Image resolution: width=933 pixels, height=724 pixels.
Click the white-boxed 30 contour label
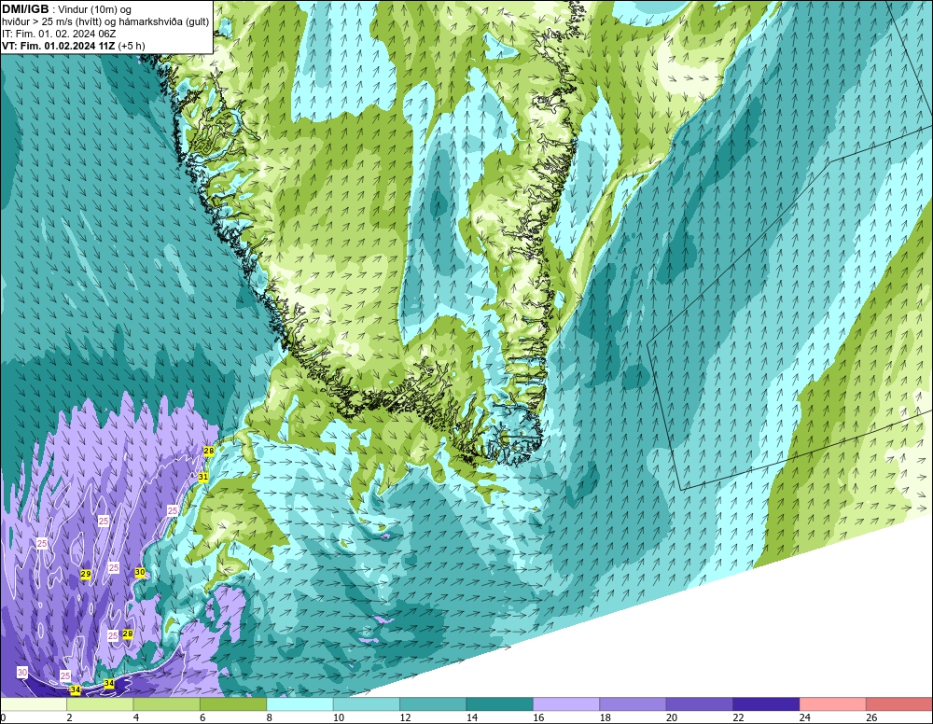(x=22, y=673)
